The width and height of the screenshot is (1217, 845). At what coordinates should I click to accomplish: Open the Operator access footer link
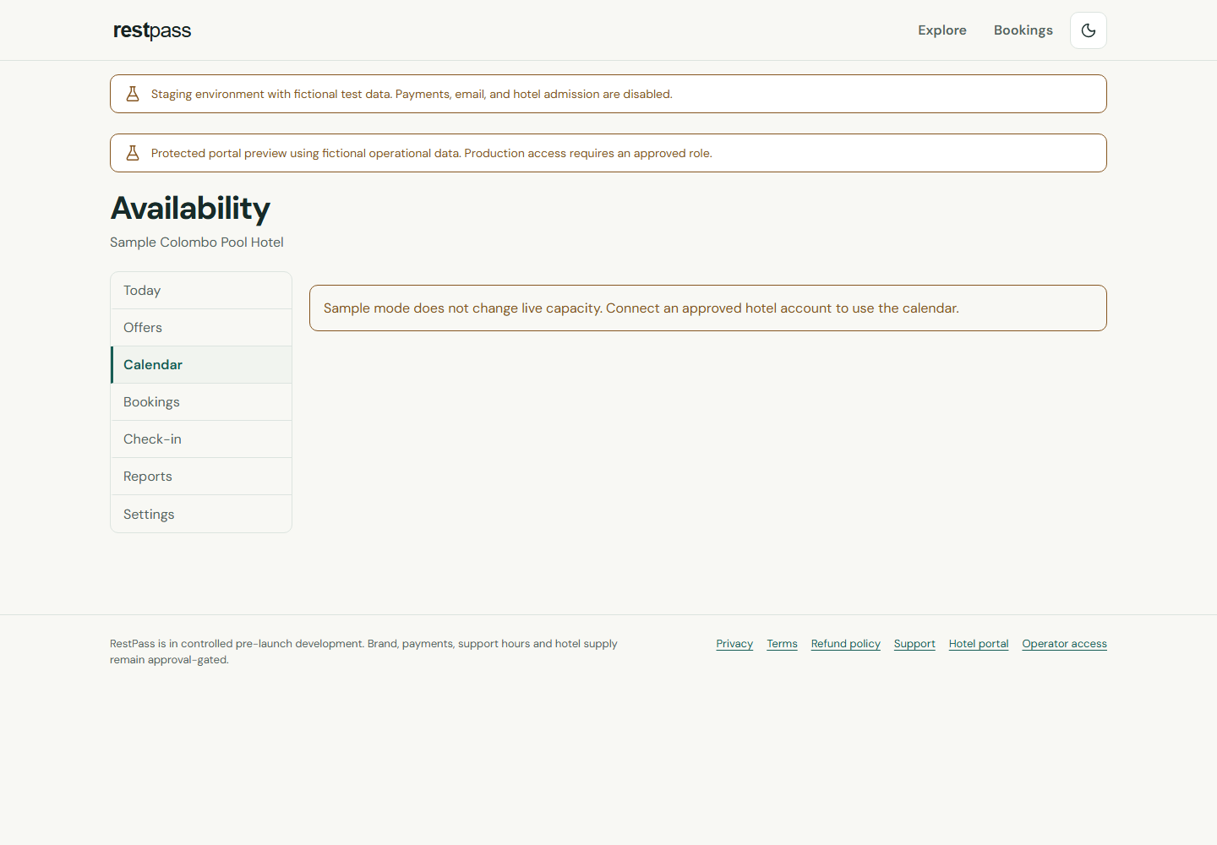coord(1065,644)
